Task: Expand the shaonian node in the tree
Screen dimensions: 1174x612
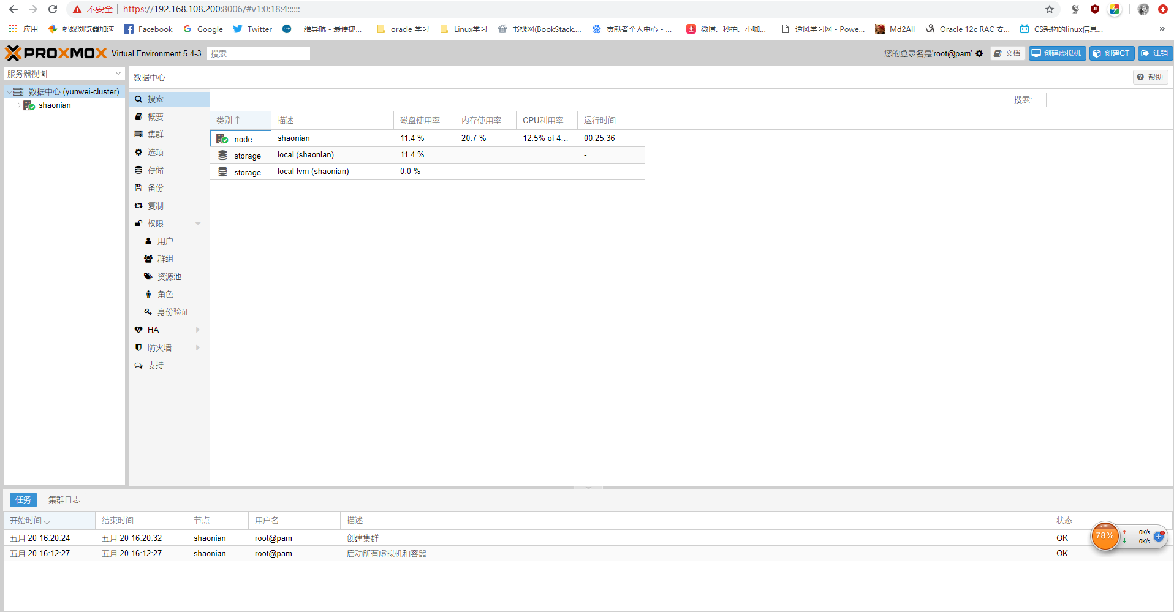Action: (x=19, y=105)
